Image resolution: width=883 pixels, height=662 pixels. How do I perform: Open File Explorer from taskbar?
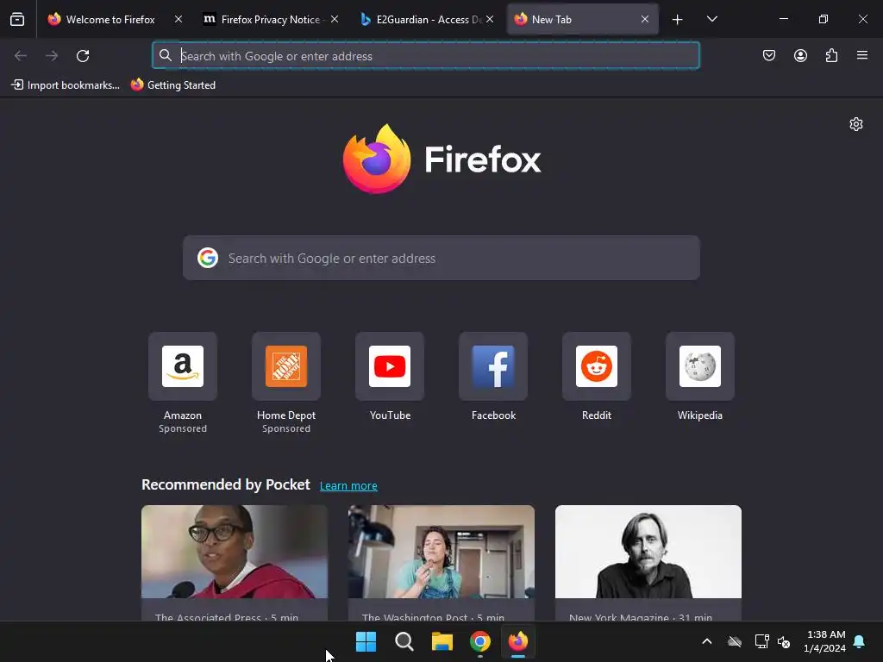pos(442,641)
